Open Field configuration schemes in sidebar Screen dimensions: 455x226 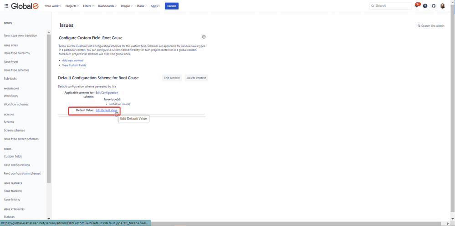[x=22, y=174]
